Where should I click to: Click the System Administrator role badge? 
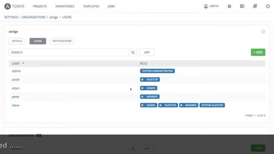tap(157, 71)
